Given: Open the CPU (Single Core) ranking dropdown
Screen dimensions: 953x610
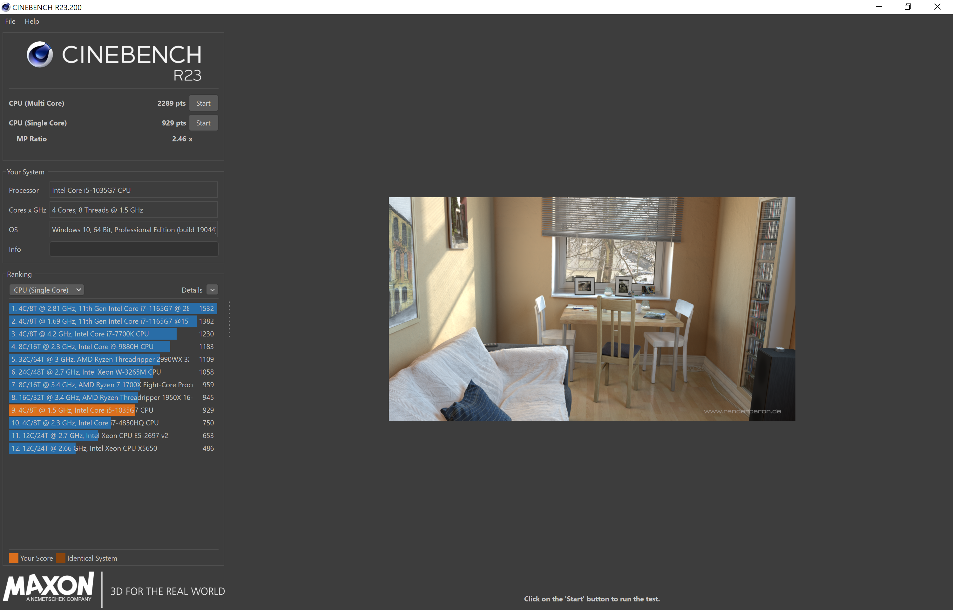Looking at the screenshot, I should 46,290.
